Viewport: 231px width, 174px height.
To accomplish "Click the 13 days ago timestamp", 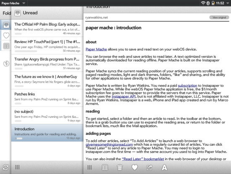I will 73,138.
